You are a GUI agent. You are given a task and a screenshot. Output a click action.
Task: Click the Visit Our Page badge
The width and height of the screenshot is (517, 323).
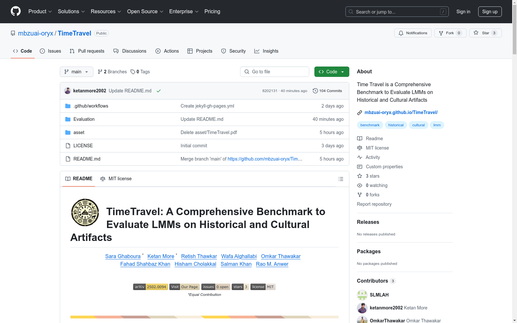pos(185,287)
